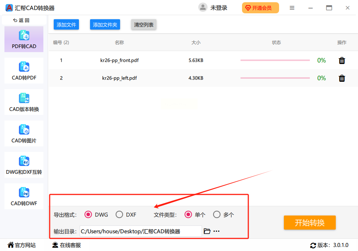Viewport: 358px width, 251px height.
Task: Click the 大小 column header
Action: point(196,43)
